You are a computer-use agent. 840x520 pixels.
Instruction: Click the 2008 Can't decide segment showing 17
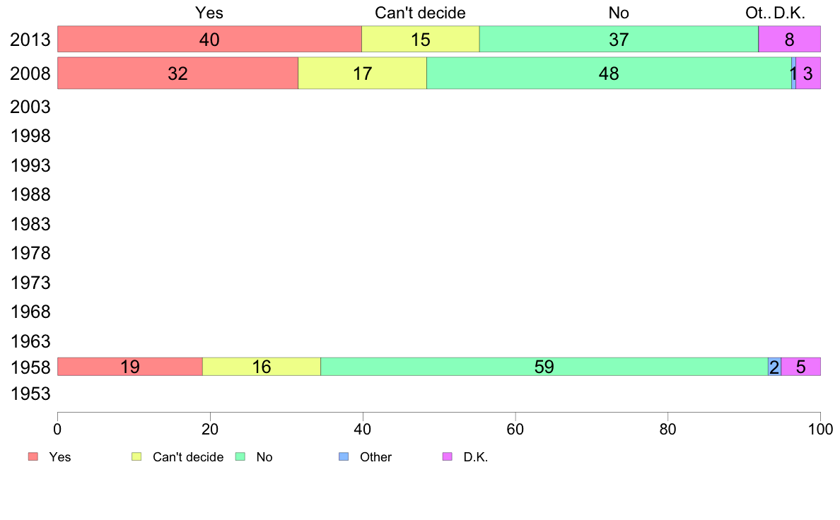(x=362, y=73)
